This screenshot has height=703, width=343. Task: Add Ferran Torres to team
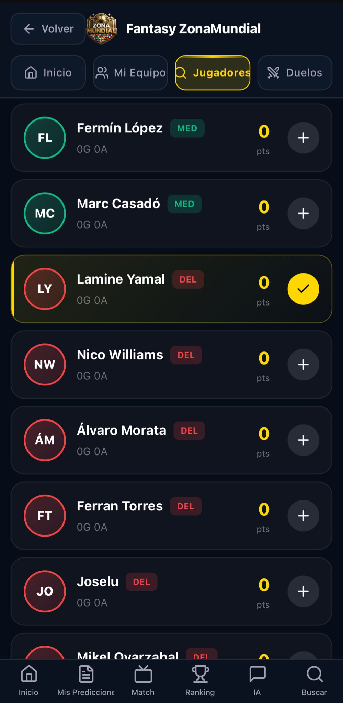click(x=303, y=516)
